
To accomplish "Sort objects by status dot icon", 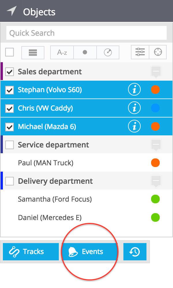I will [x=85, y=52].
